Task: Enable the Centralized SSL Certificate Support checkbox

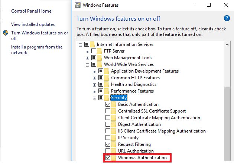Action: [108, 111]
